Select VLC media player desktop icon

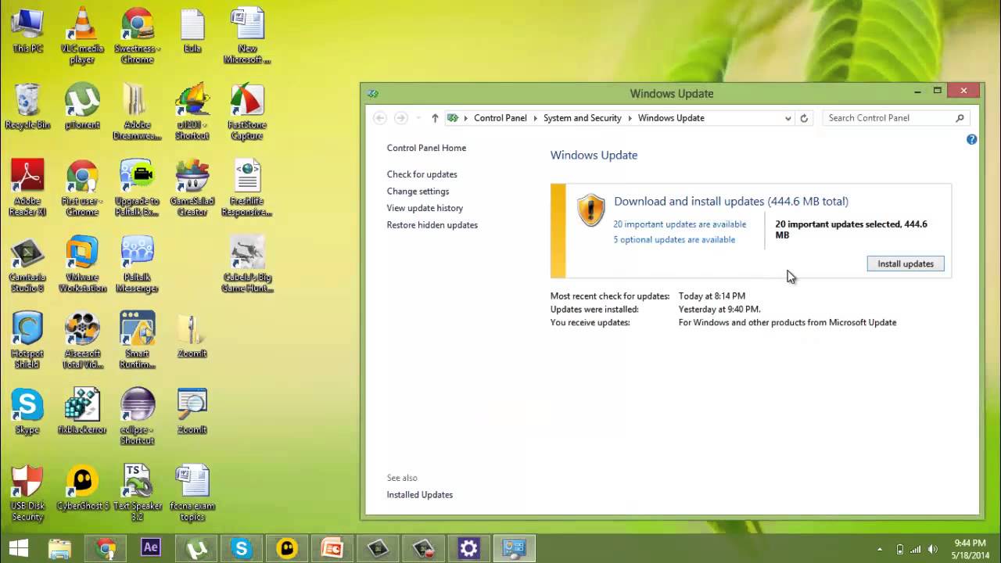(x=82, y=36)
